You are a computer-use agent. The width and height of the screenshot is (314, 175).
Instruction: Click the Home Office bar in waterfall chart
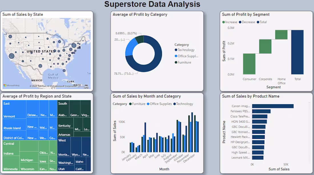pyautogui.click(x=281, y=34)
